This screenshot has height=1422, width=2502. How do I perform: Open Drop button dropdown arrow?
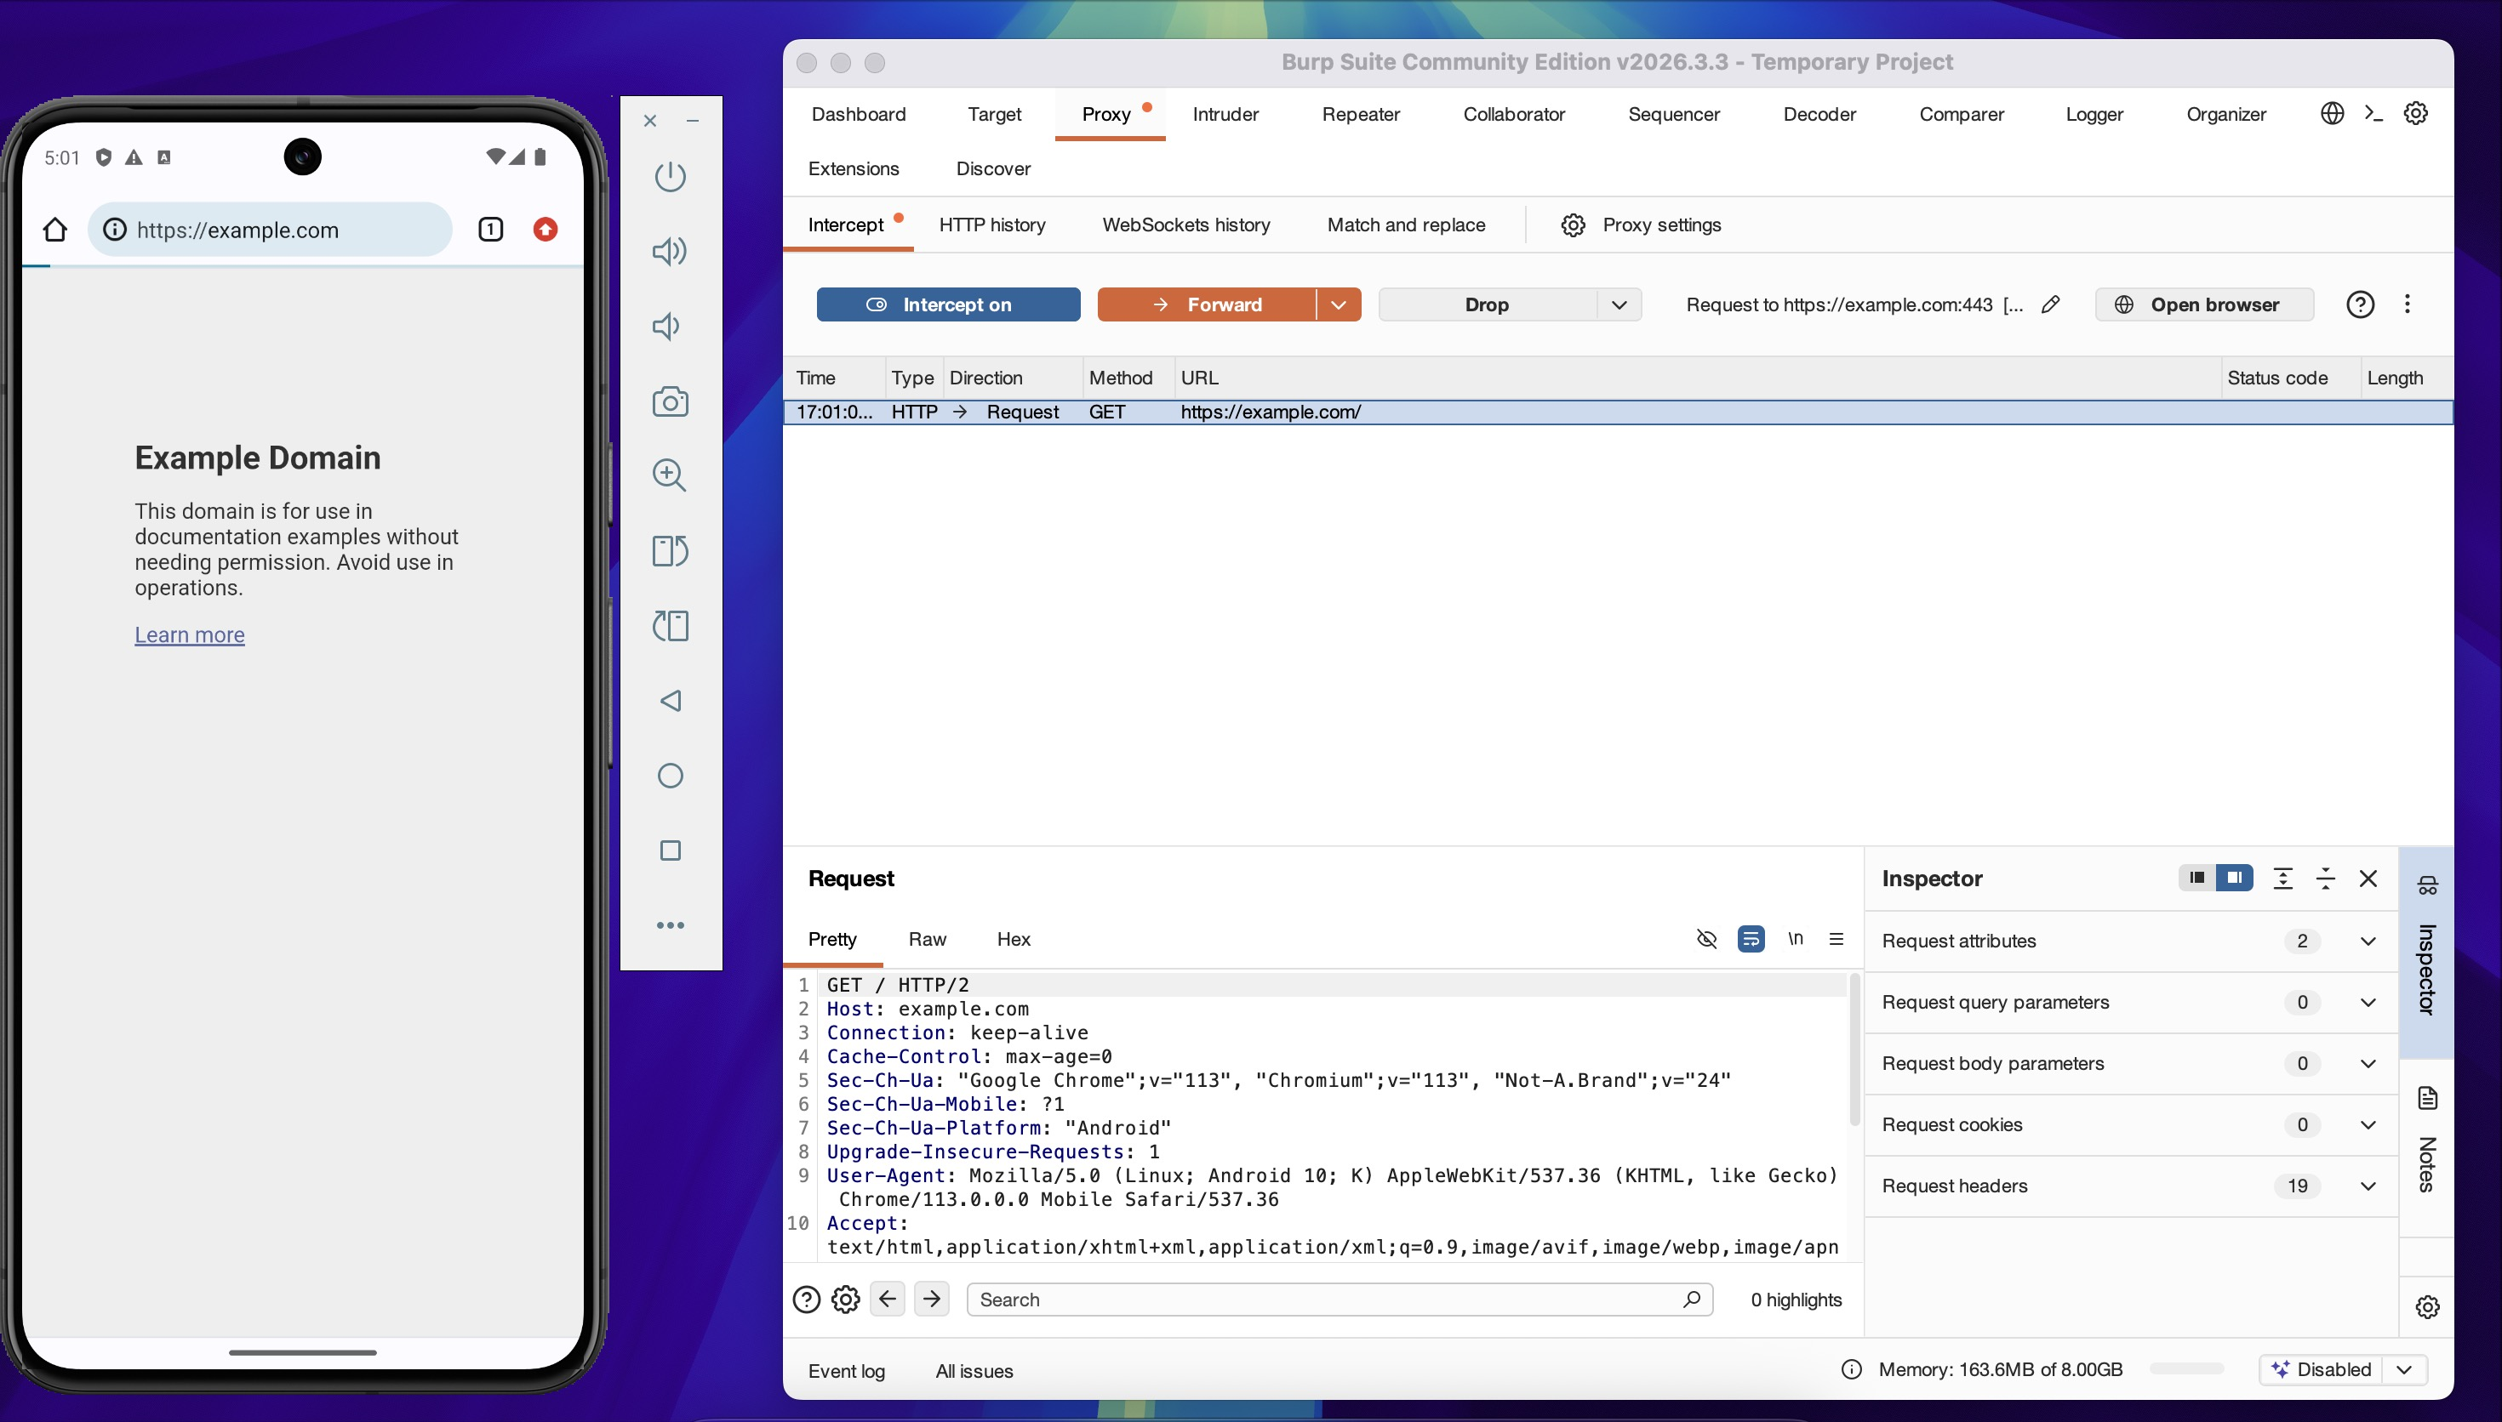pos(1619,304)
